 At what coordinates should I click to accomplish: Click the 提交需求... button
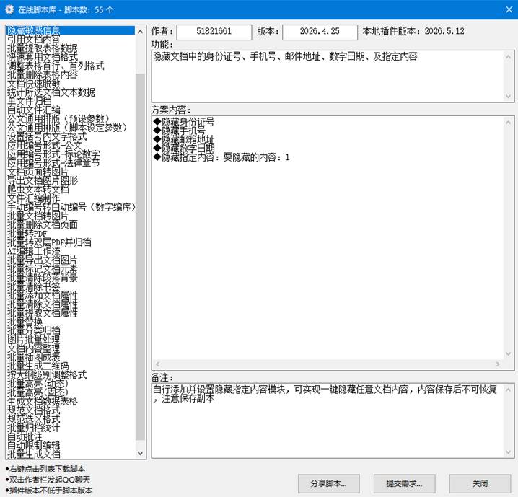(404, 484)
